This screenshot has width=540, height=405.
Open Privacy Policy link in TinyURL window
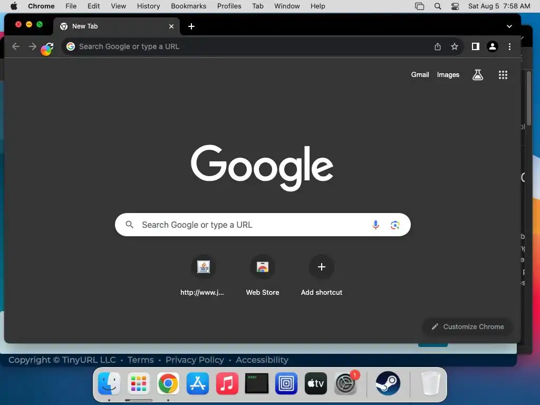tap(195, 360)
